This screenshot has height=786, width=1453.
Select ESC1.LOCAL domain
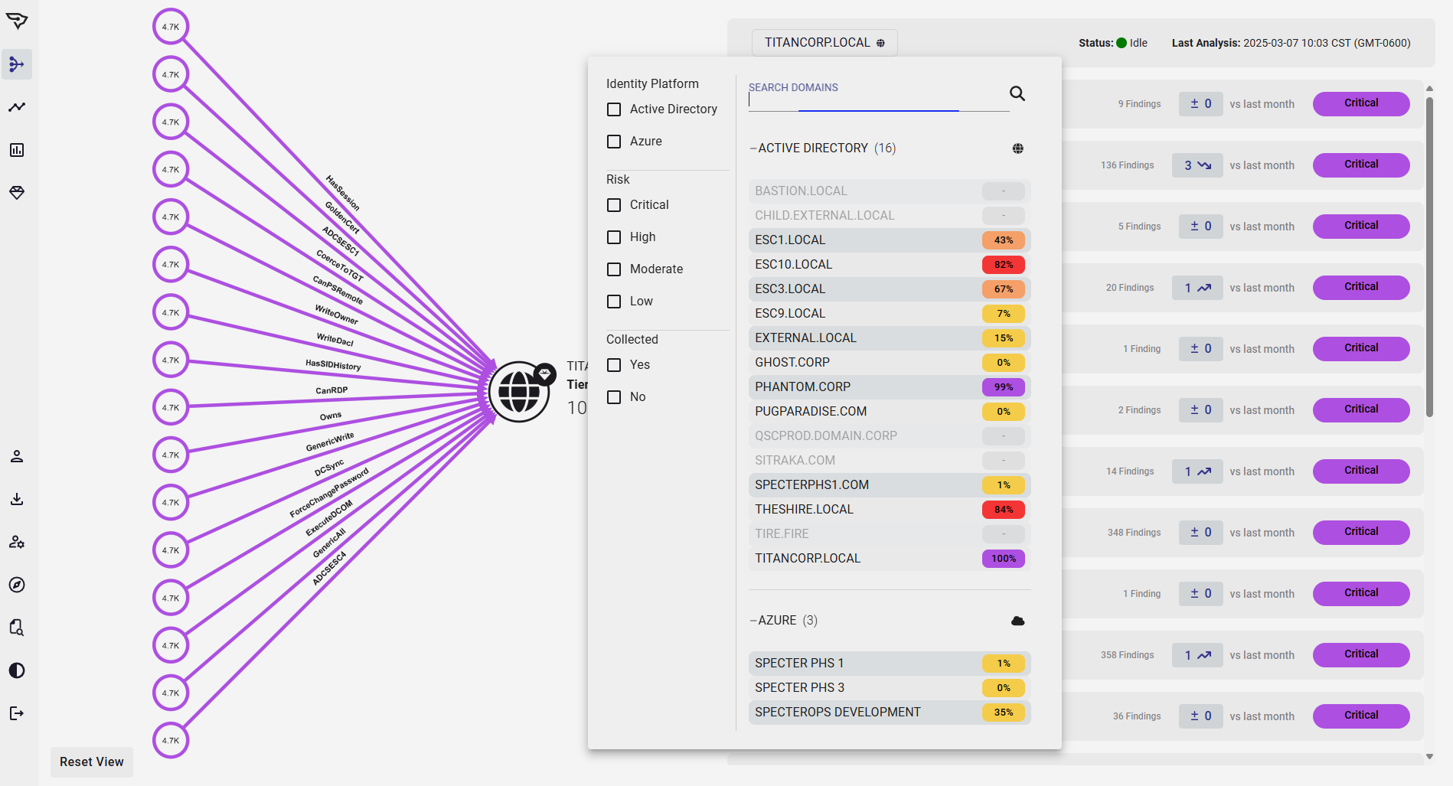pyautogui.click(x=890, y=240)
